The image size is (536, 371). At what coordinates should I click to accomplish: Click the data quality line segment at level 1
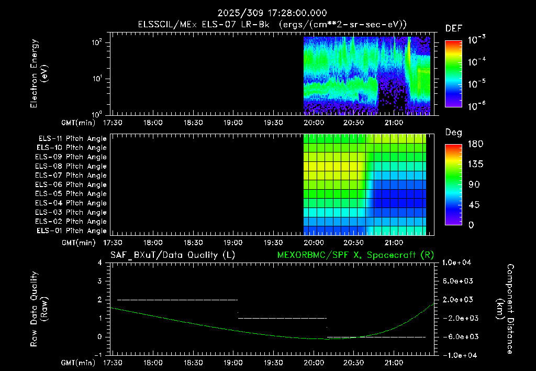coord(282,318)
